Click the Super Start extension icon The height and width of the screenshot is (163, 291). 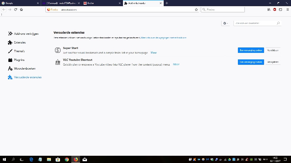coord(57,50)
